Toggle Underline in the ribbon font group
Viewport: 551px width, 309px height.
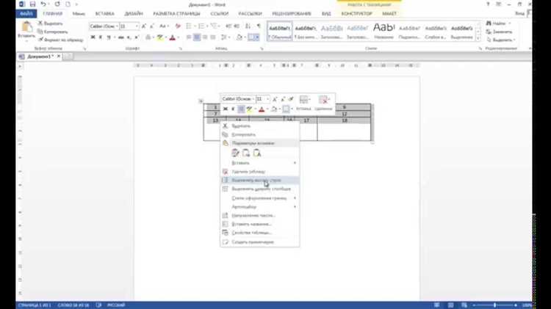(109, 37)
